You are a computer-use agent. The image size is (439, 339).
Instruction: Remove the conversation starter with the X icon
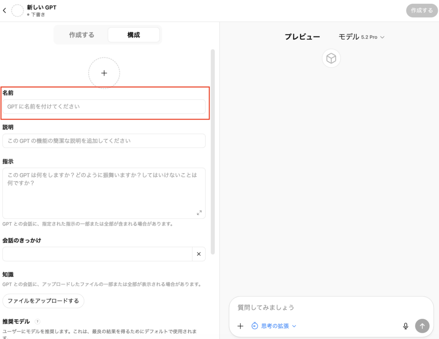[198, 254]
